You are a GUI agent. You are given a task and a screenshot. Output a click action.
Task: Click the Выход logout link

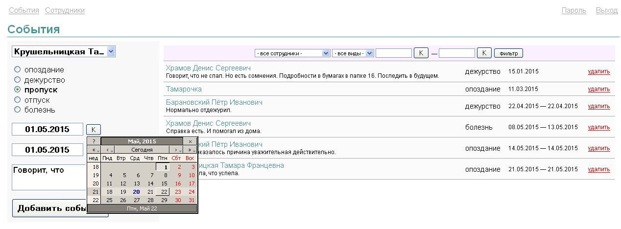607,10
